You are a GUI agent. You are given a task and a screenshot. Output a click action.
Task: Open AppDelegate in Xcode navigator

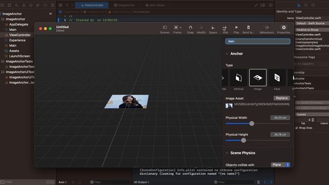click(x=19, y=24)
